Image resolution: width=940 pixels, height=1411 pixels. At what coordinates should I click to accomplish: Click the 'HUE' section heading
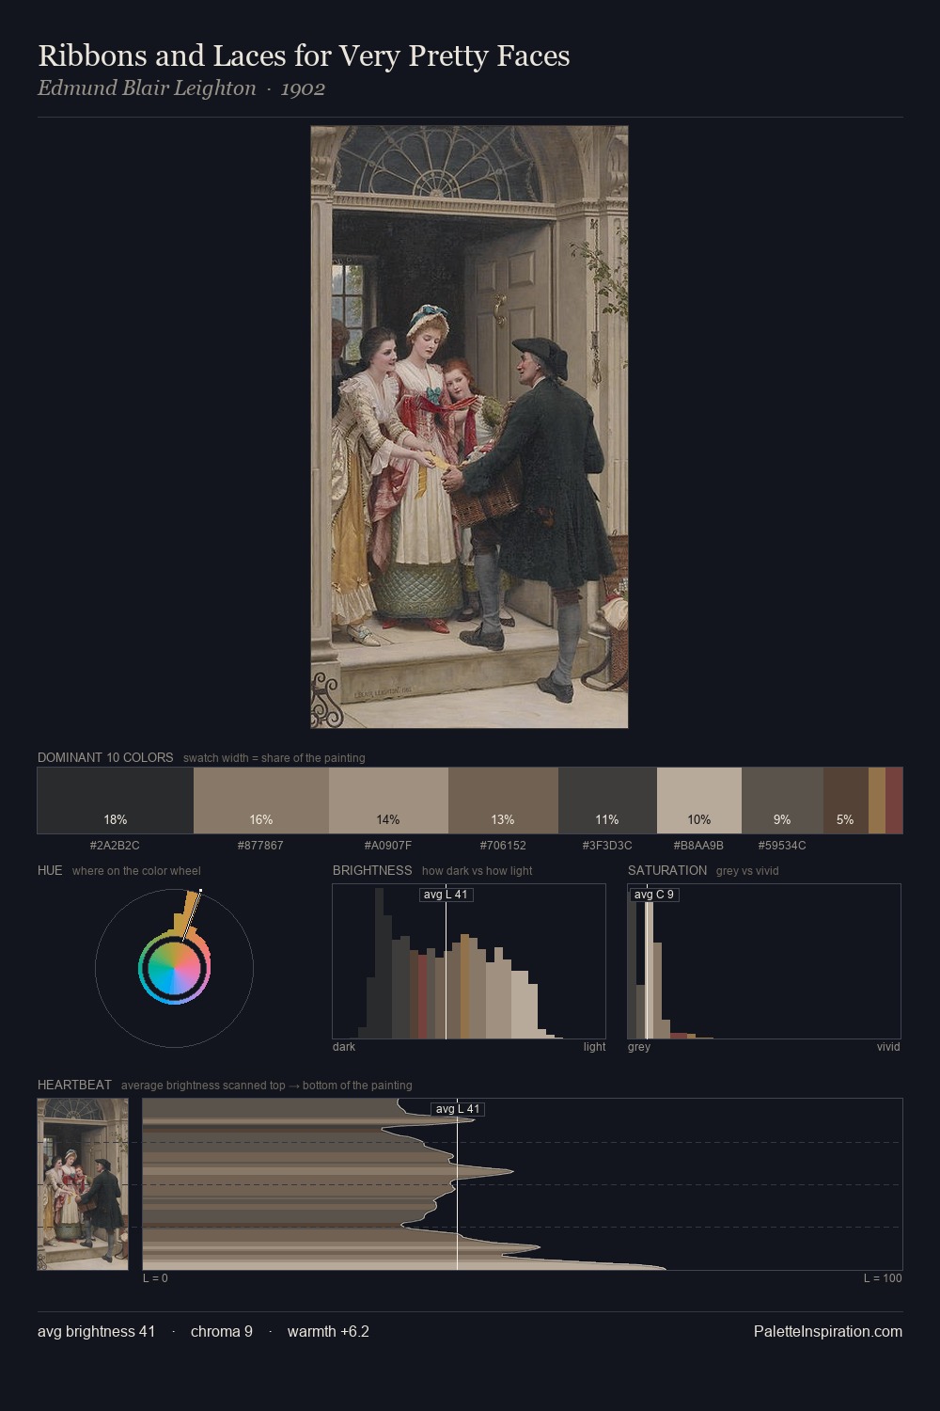point(50,870)
